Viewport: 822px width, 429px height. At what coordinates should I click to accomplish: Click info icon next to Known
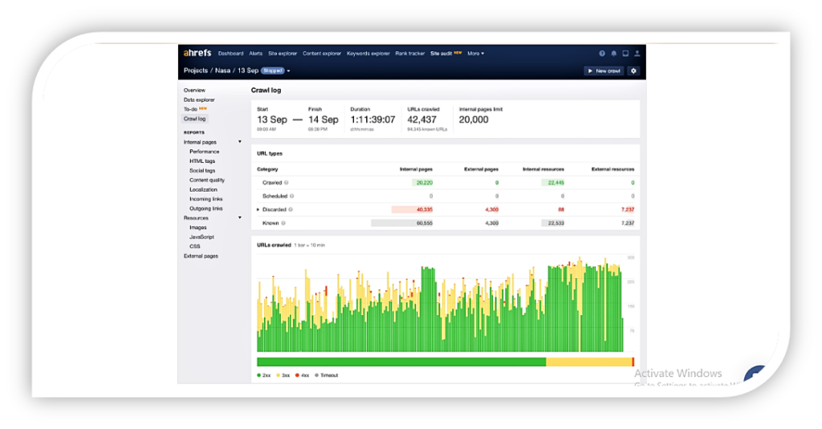284,222
